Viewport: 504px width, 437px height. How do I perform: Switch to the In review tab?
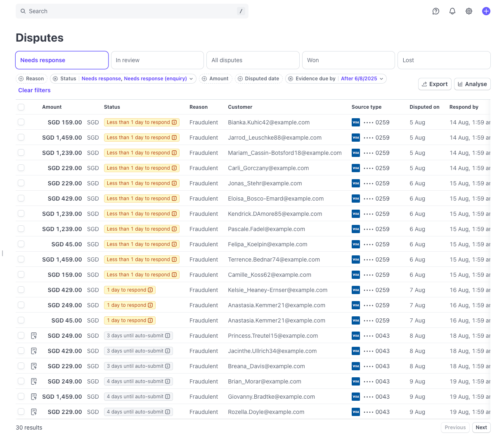[157, 60]
